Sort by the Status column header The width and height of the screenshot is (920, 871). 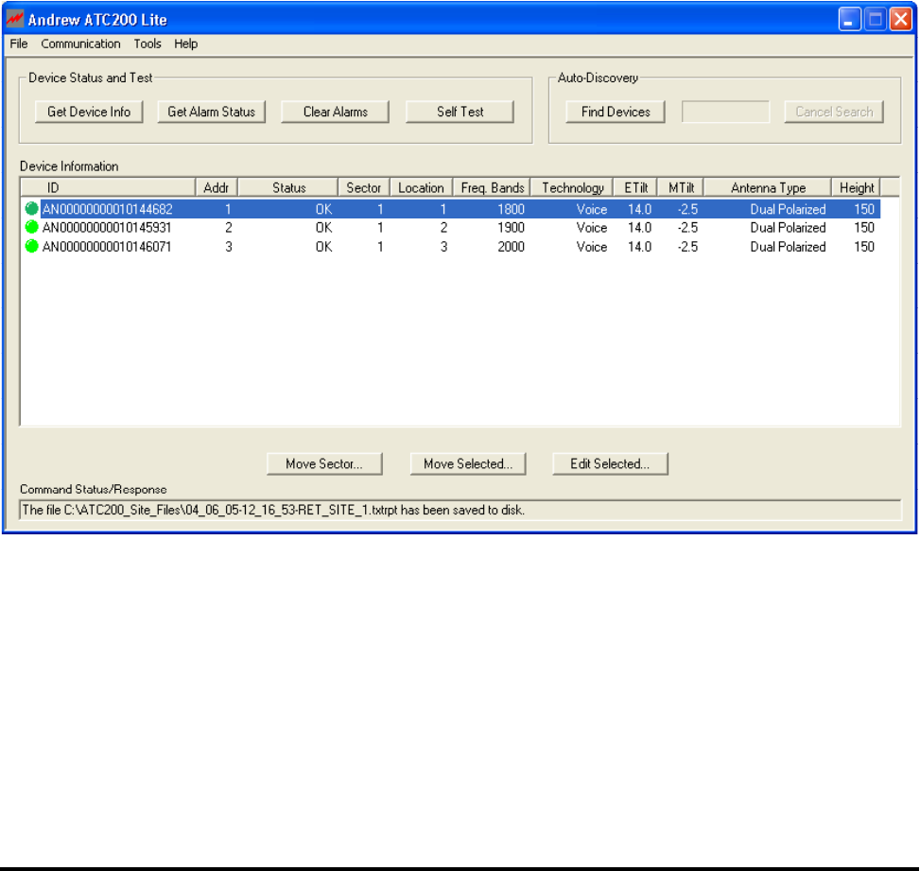[288, 187]
